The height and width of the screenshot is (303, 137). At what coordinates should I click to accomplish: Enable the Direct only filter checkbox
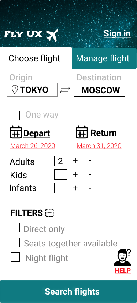click(x=15, y=228)
